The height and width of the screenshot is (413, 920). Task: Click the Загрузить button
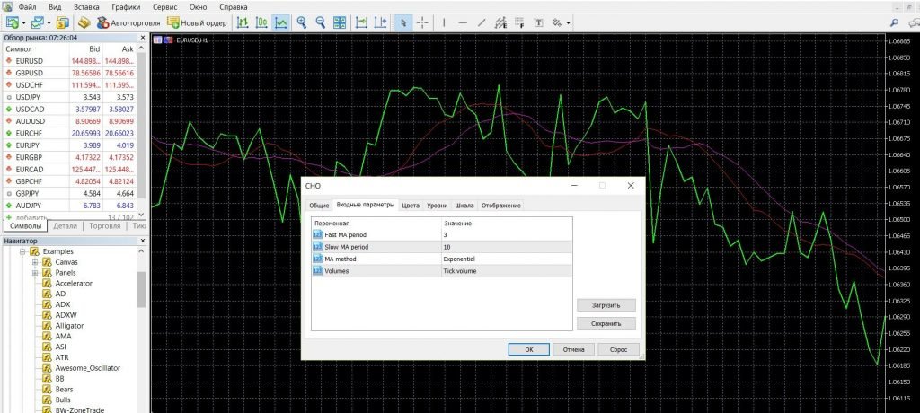click(606, 305)
